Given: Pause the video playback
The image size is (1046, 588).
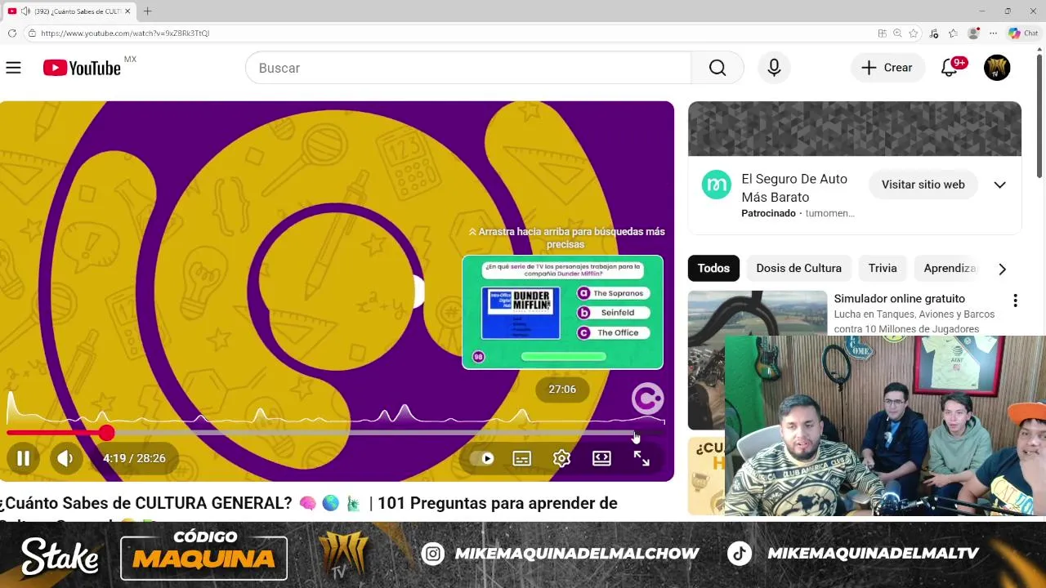Looking at the screenshot, I should click(23, 458).
